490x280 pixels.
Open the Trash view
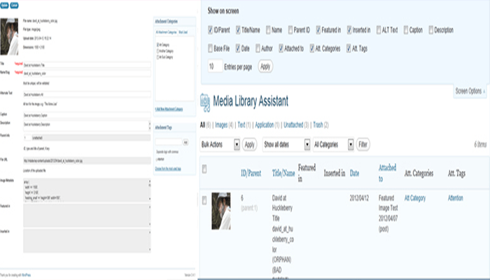pos(318,125)
